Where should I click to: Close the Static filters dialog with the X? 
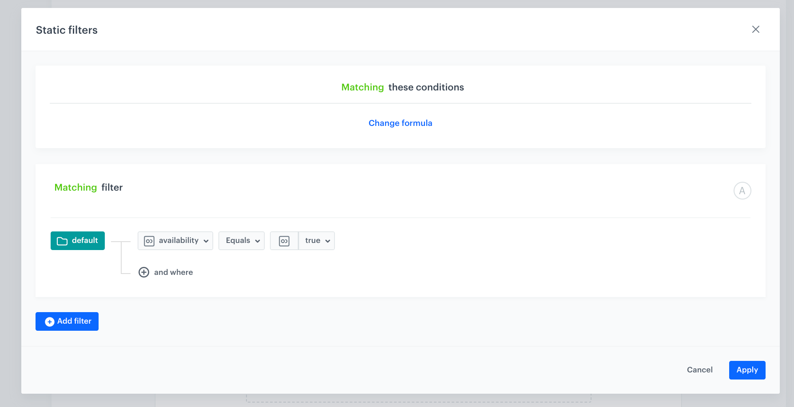point(756,29)
